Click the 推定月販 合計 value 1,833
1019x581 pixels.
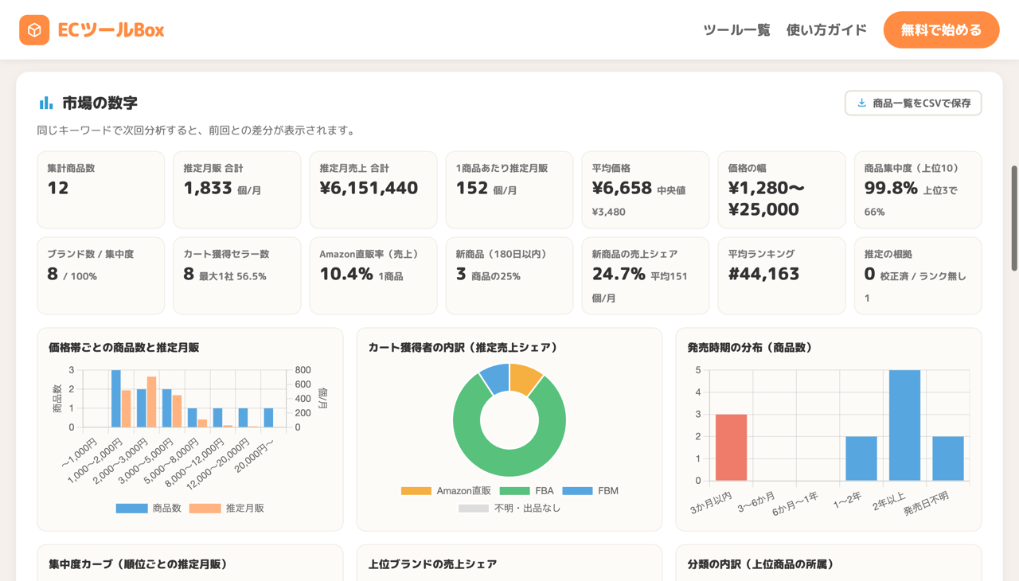208,188
